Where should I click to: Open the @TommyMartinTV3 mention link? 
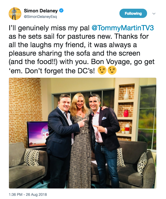coord(123,28)
